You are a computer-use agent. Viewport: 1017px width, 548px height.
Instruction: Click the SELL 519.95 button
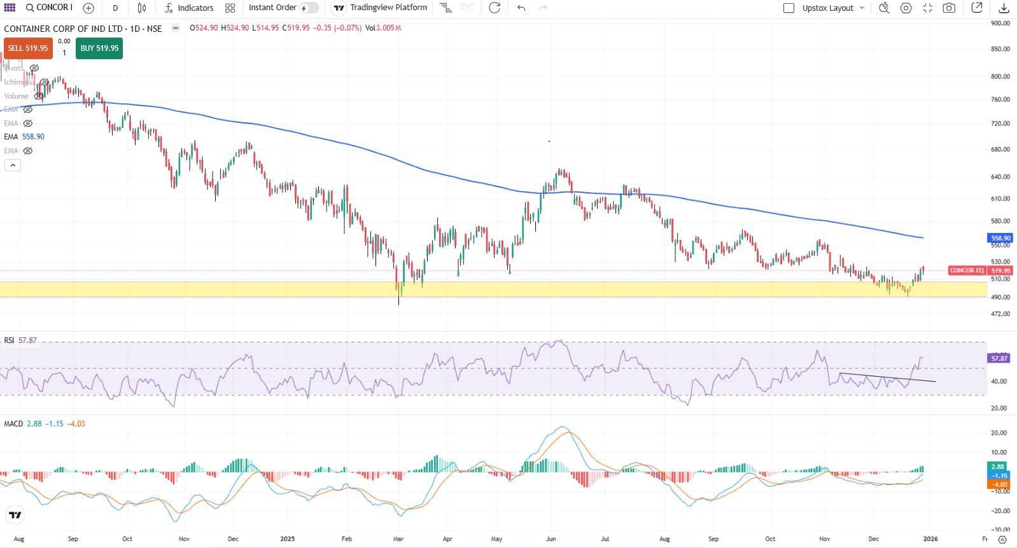pos(28,48)
